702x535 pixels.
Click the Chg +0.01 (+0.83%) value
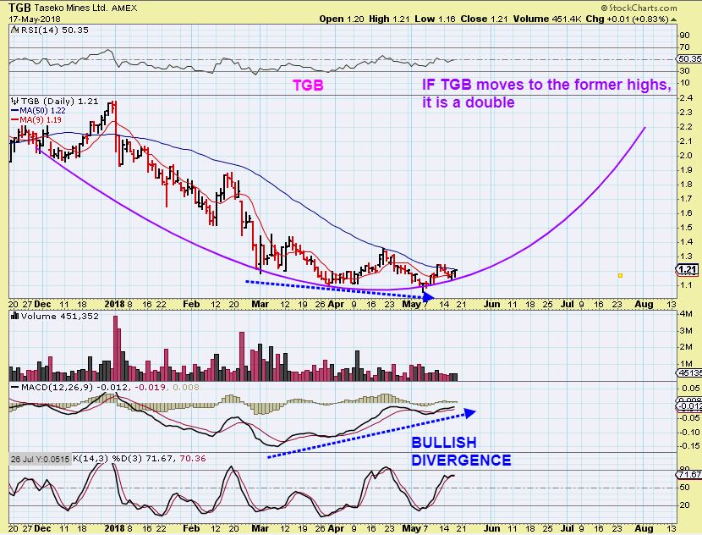coord(627,19)
